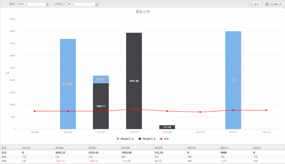This screenshot has height=164, width=285.
Task: Click the red capacity point at 202210
Action: [200, 112]
